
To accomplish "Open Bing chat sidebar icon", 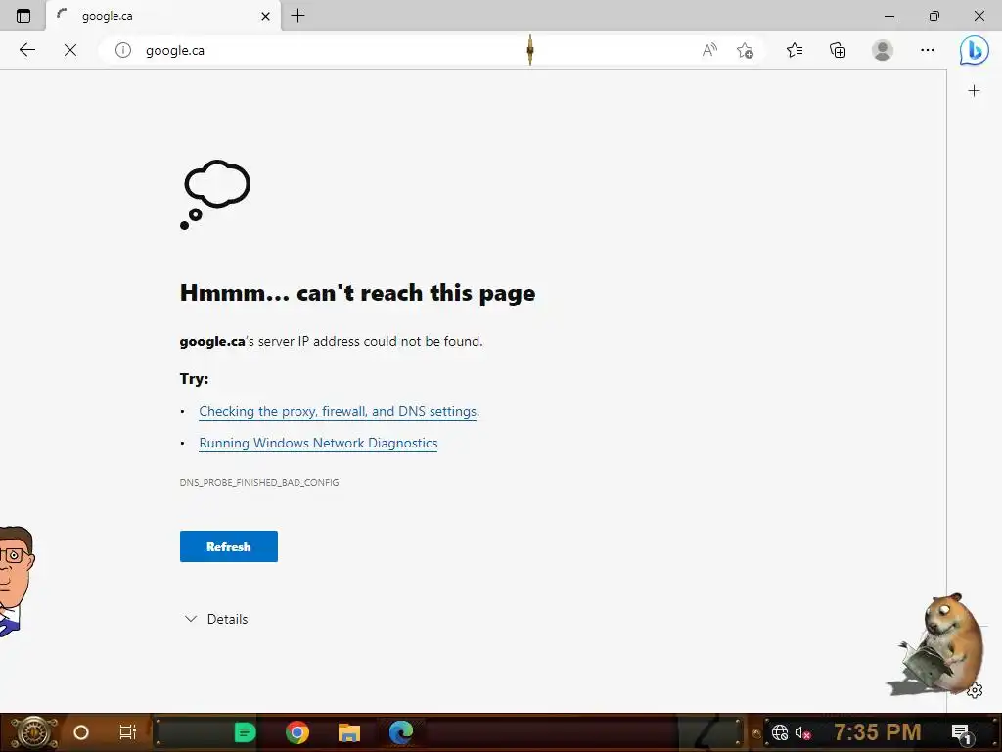I will [x=974, y=50].
